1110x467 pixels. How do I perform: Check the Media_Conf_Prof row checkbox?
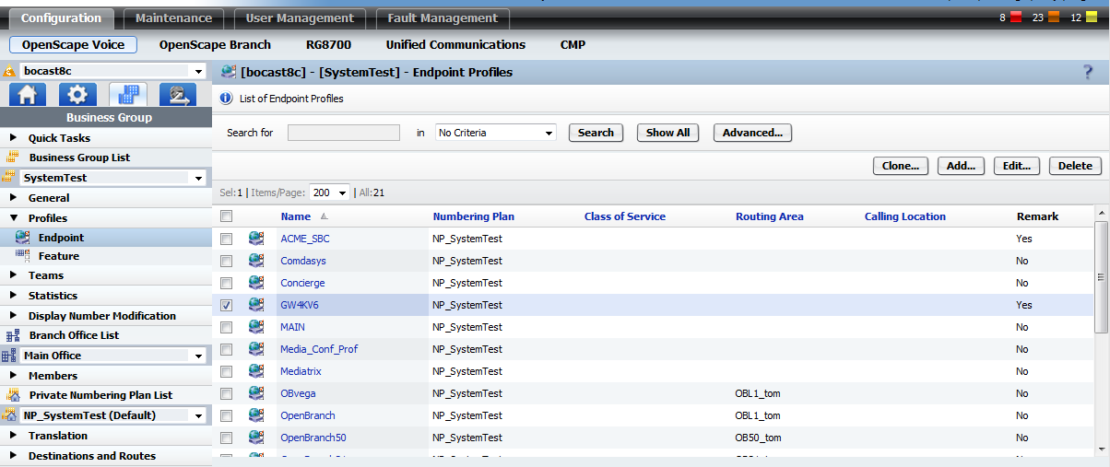tap(226, 349)
